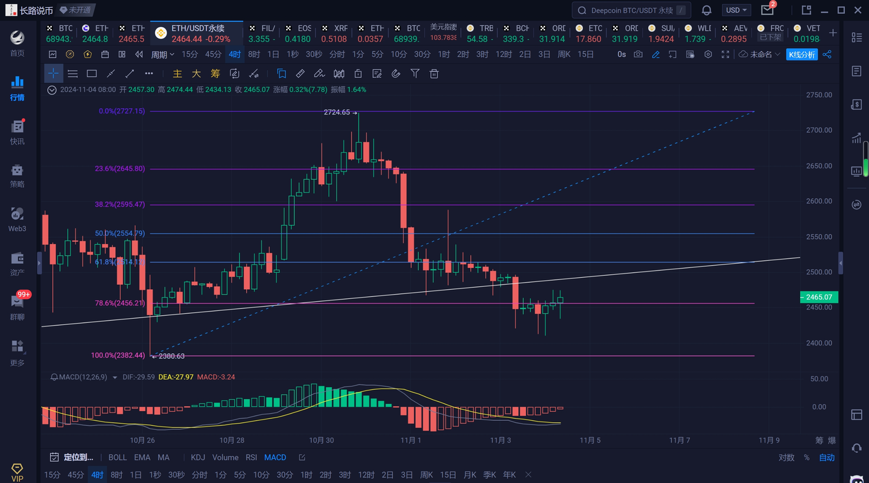Delete drawings with the trash icon
Image resolution: width=869 pixels, height=483 pixels.
(x=434, y=74)
